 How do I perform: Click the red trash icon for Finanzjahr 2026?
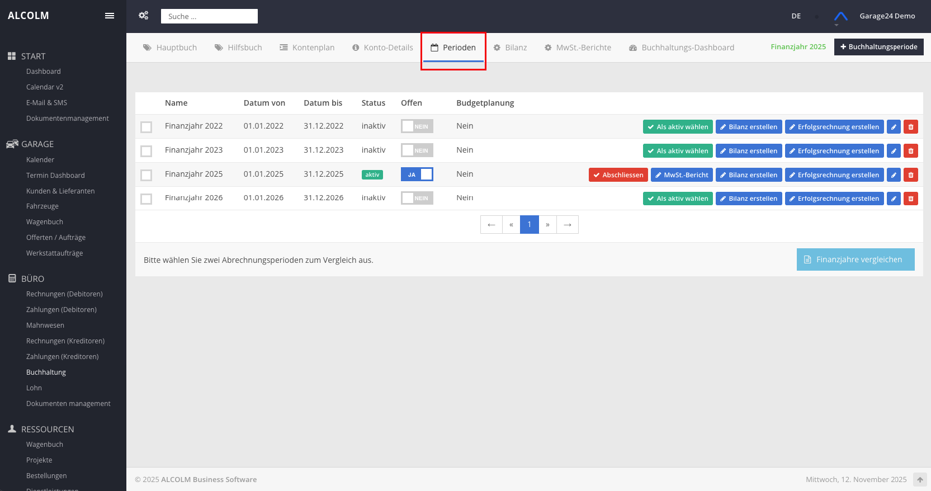pos(911,199)
